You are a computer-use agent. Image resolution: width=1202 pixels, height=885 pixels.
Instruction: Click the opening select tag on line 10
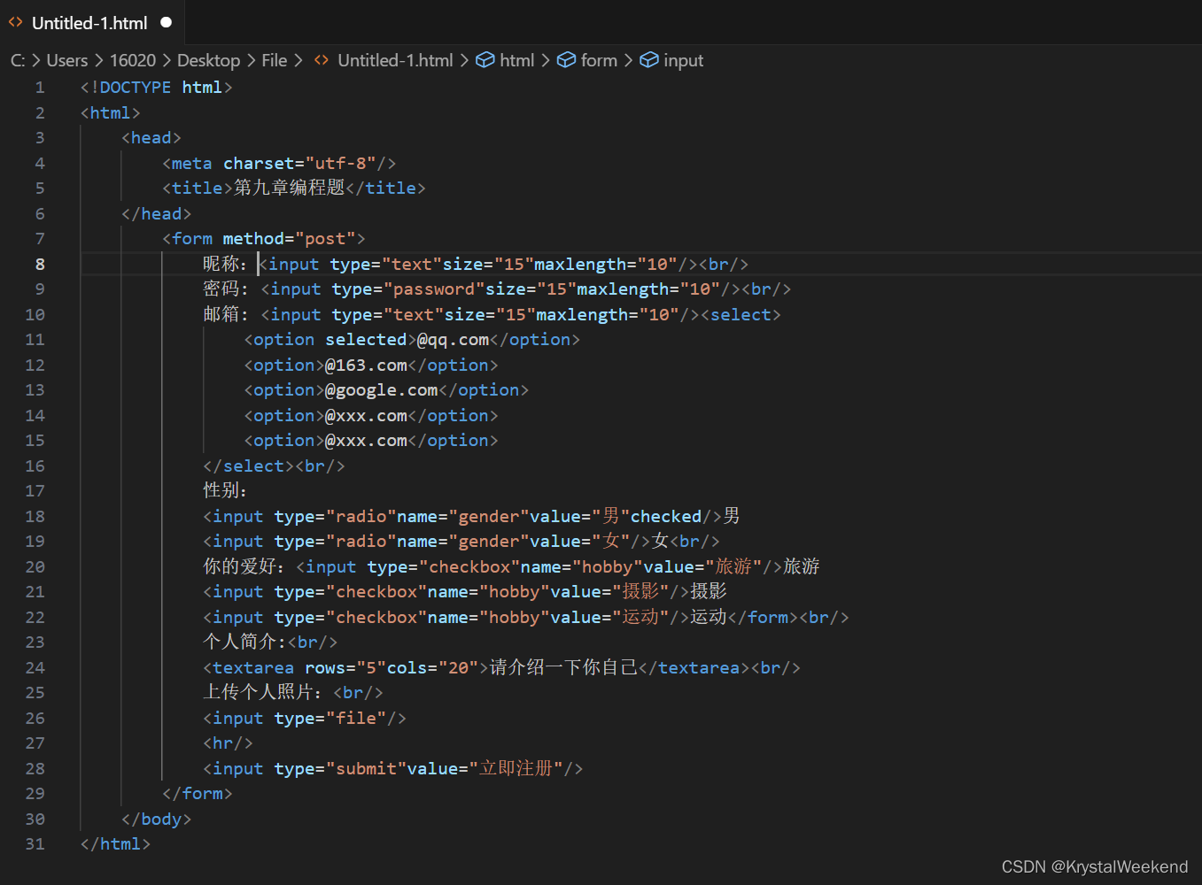[x=741, y=315]
